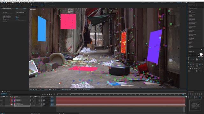Click the Frame Blending enable icon in timeline

[x=49, y=94]
